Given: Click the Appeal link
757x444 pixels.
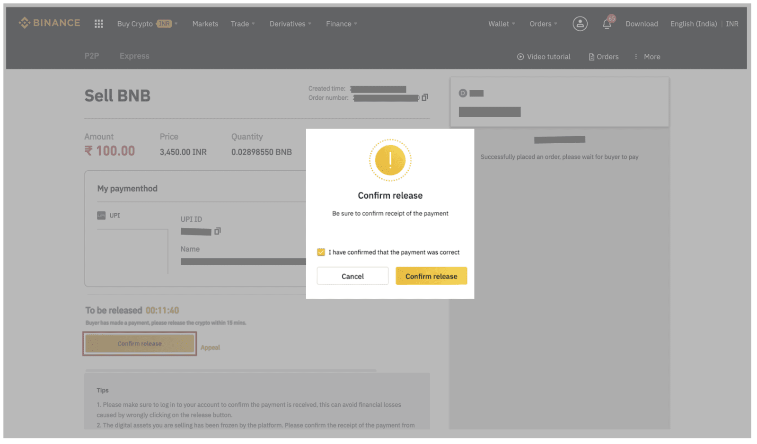Looking at the screenshot, I should click(x=210, y=348).
